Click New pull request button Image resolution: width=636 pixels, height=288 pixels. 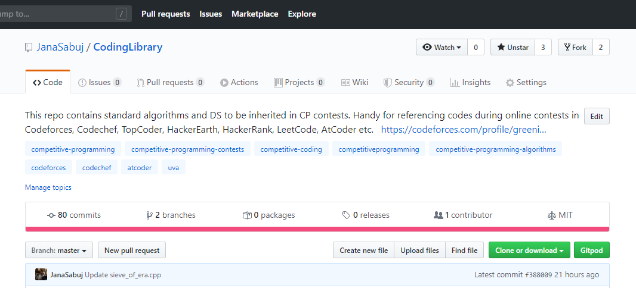[x=132, y=251]
